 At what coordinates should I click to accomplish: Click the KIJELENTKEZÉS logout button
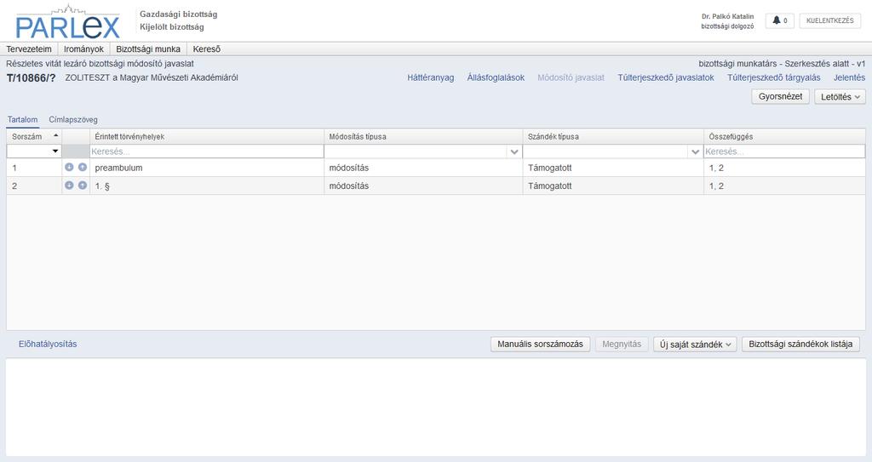coord(829,20)
